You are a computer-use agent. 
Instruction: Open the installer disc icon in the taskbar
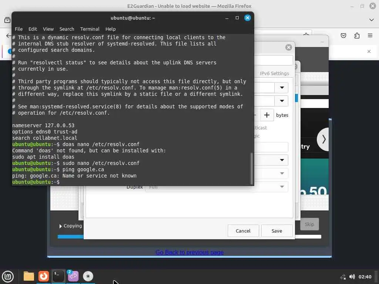(x=88, y=276)
